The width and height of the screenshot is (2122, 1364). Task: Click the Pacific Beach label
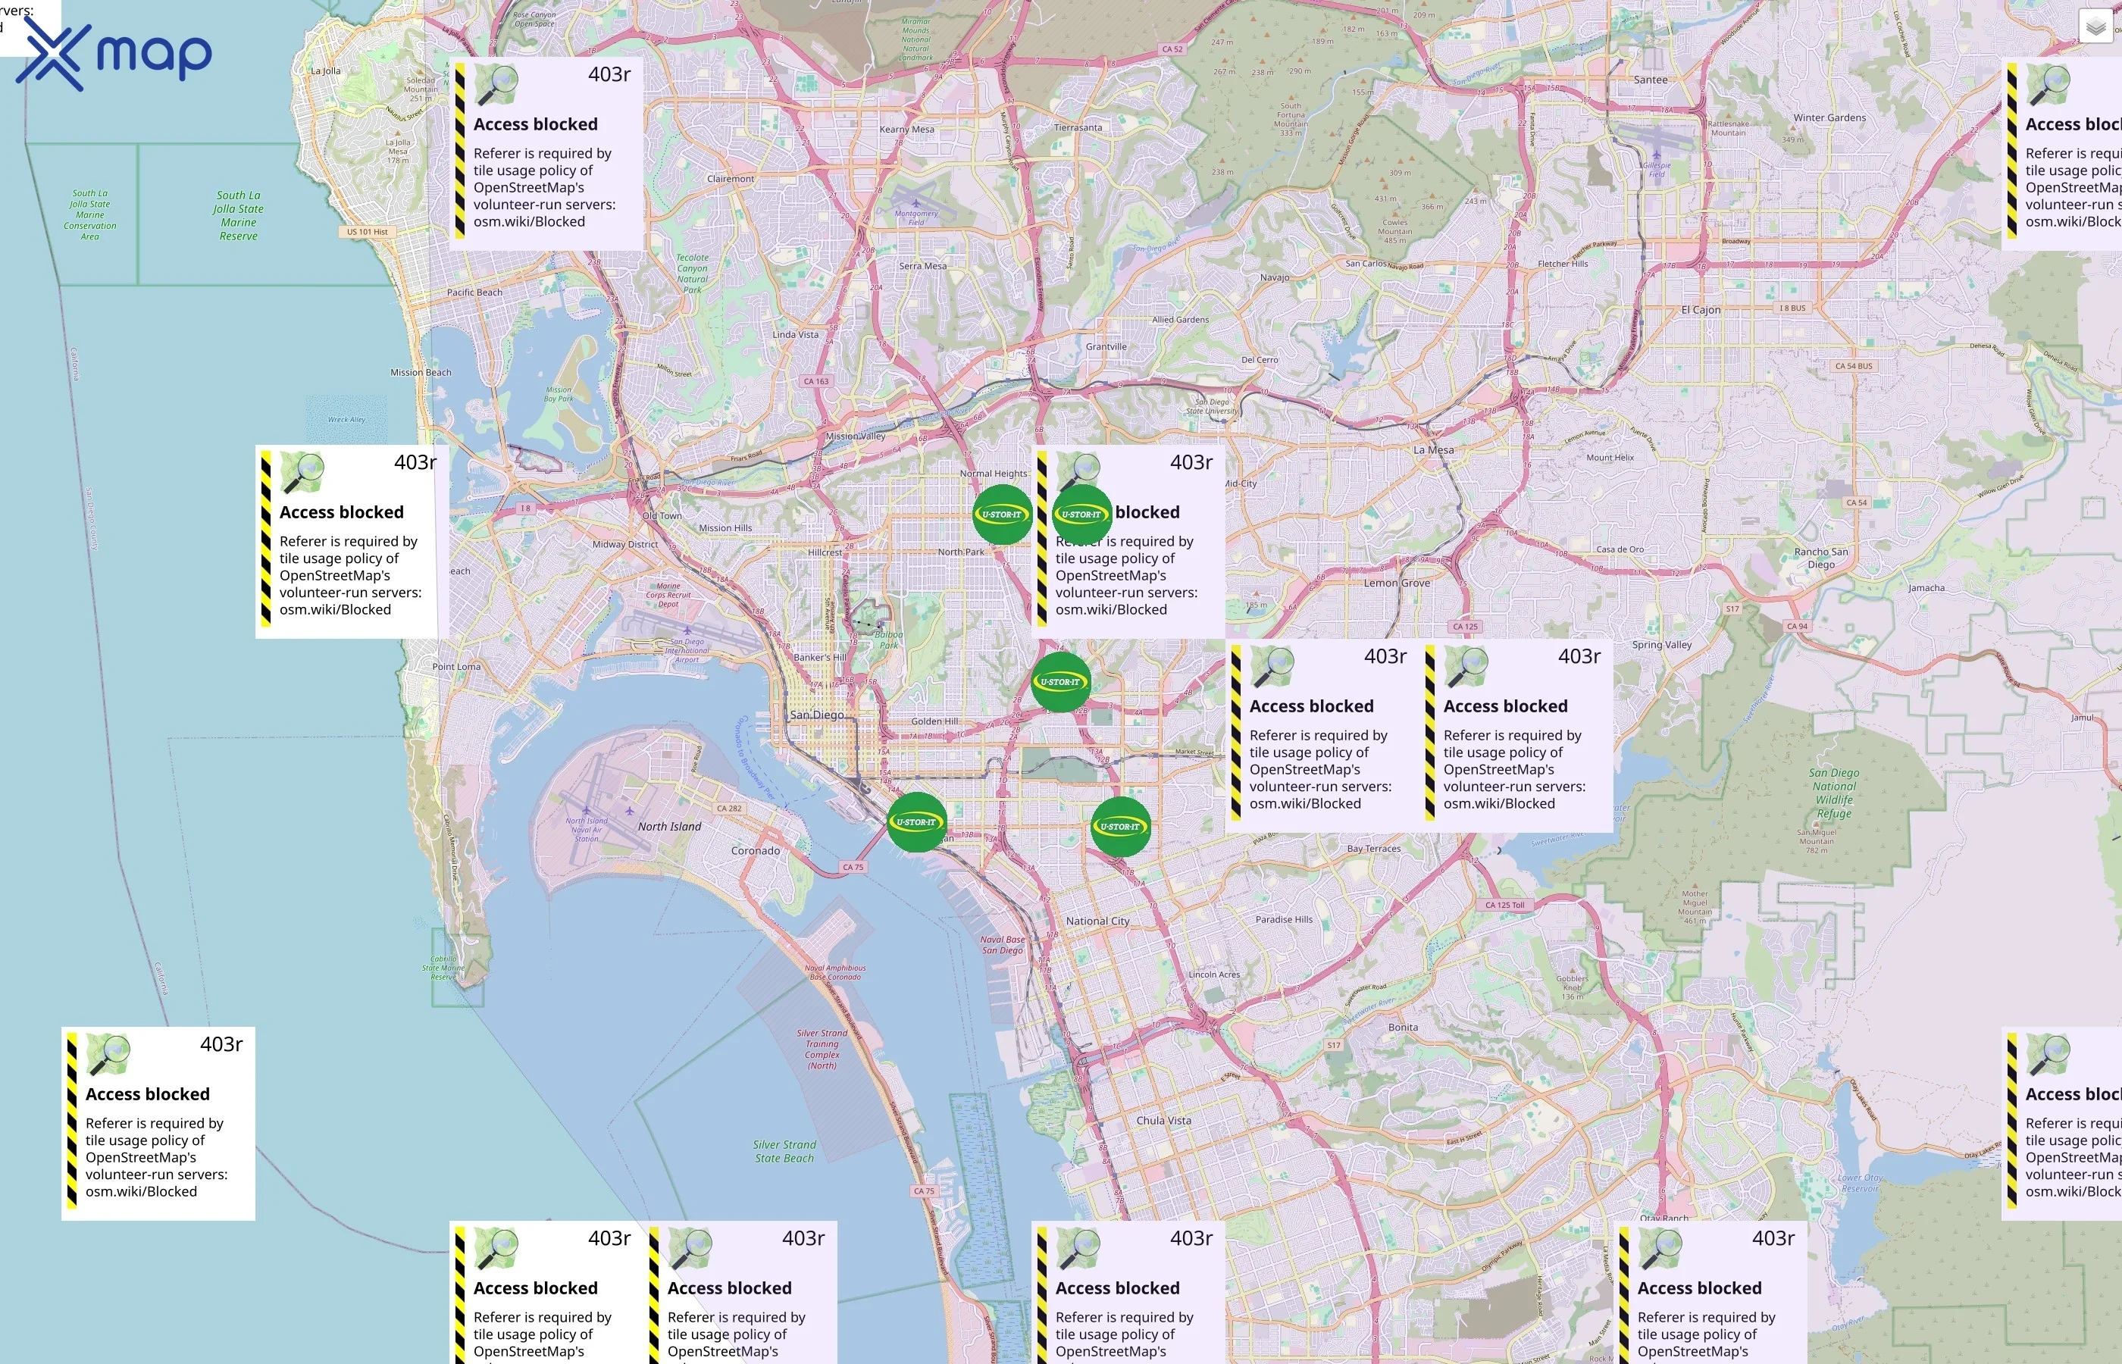coord(474,293)
